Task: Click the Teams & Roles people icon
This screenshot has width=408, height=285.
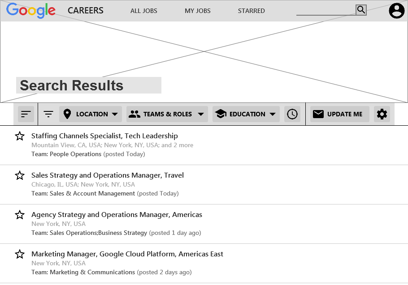Action: pos(134,114)
